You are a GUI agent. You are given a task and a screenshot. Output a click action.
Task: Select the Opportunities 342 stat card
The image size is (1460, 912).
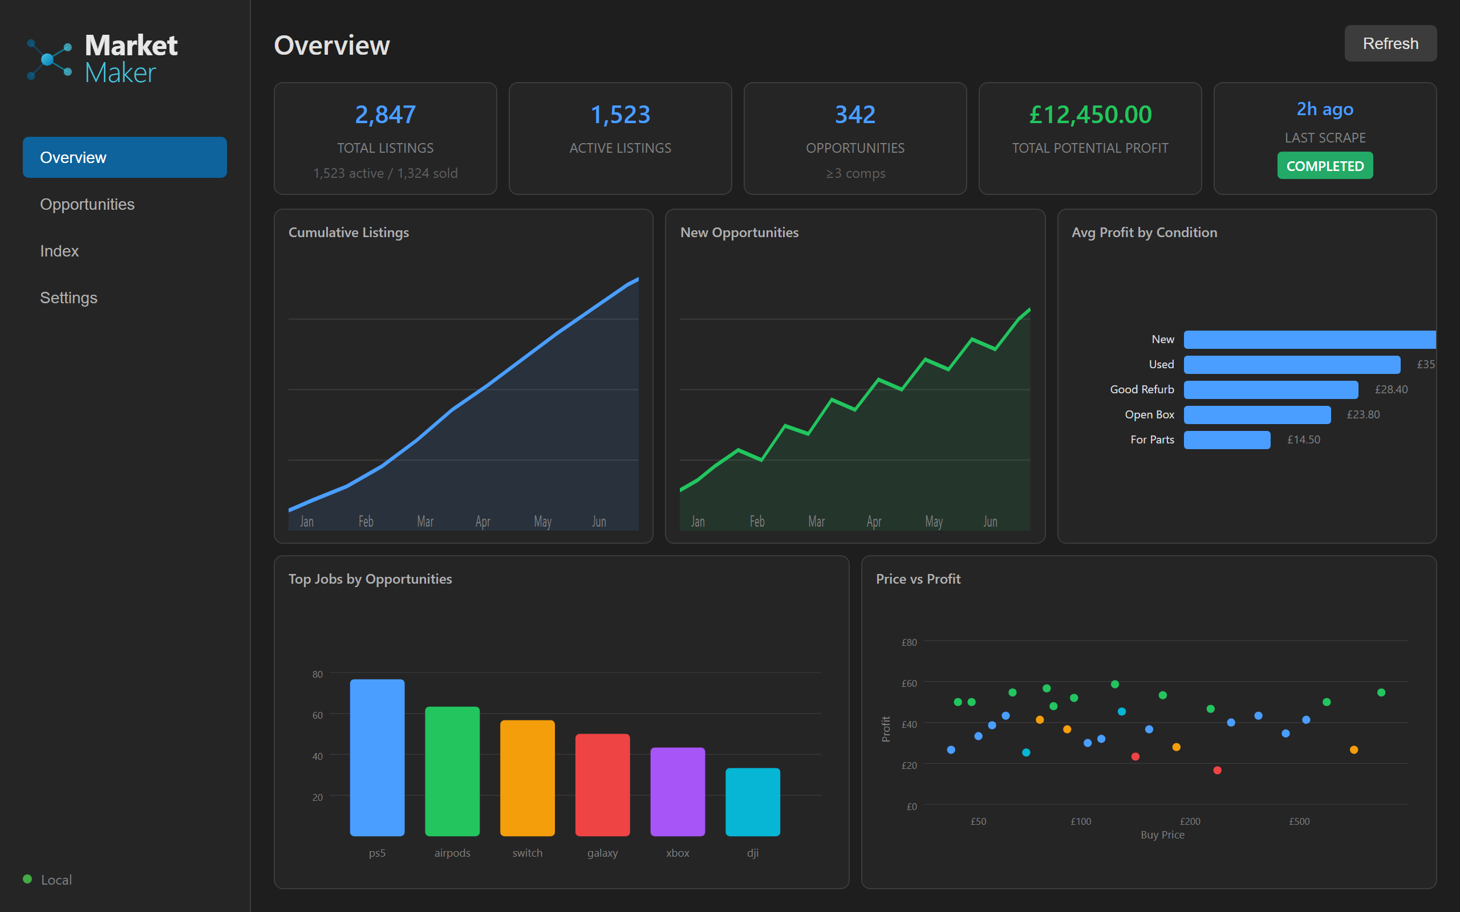click(855, 138)
